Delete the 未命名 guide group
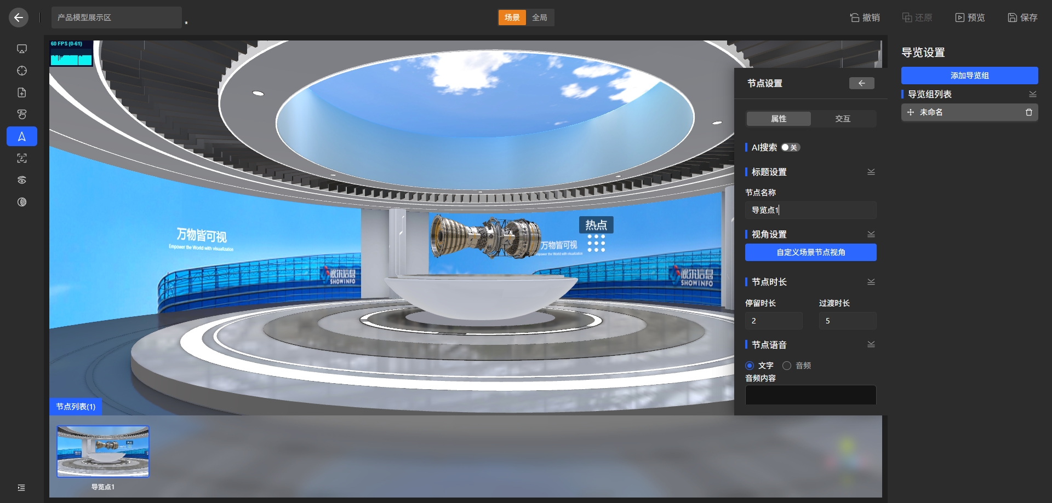This screenshot has height=503, width=1052. tap(1028, 112)
